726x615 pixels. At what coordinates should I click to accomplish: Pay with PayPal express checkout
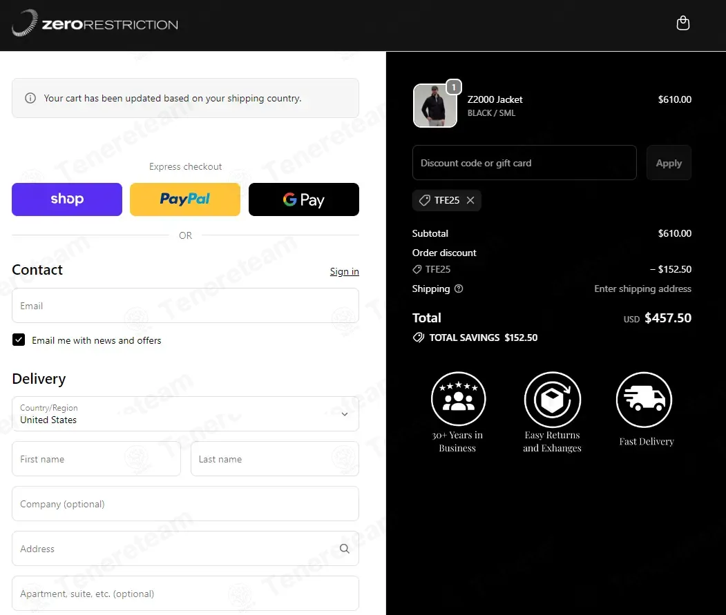pyautogui.click(x=184, y=199)
